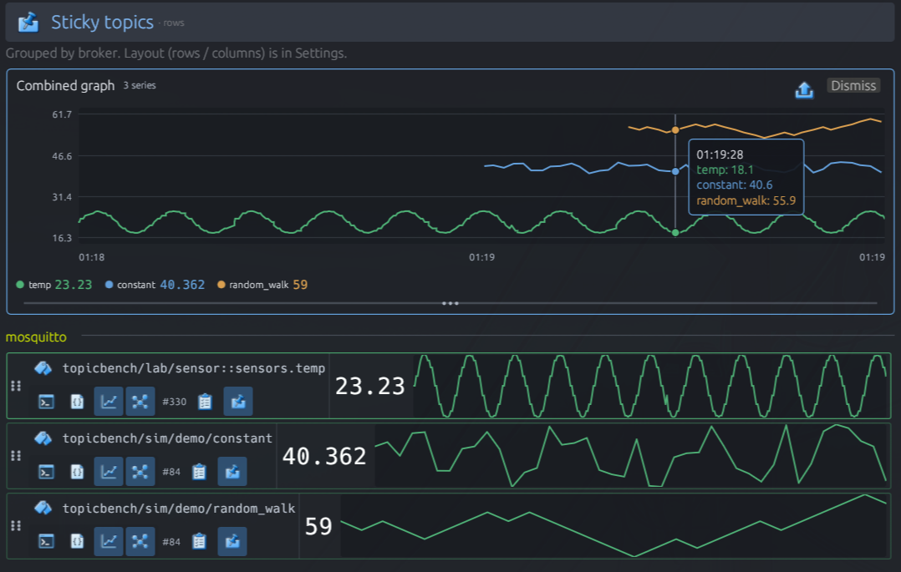
Task: Click the sensors.temp sparkline chart
Action: pyautogui.click(x=651, y=386)
